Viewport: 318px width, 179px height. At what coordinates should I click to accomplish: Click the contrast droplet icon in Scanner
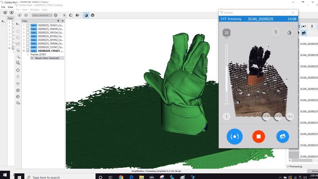coord(289,32)
